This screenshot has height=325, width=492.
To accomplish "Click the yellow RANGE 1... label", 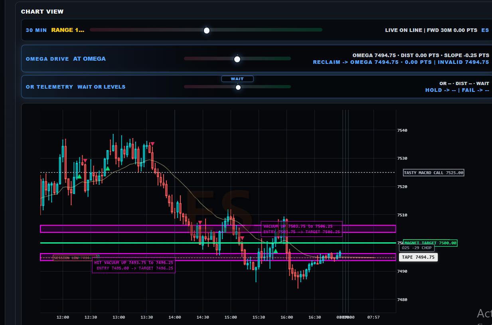I will [68, 30].
